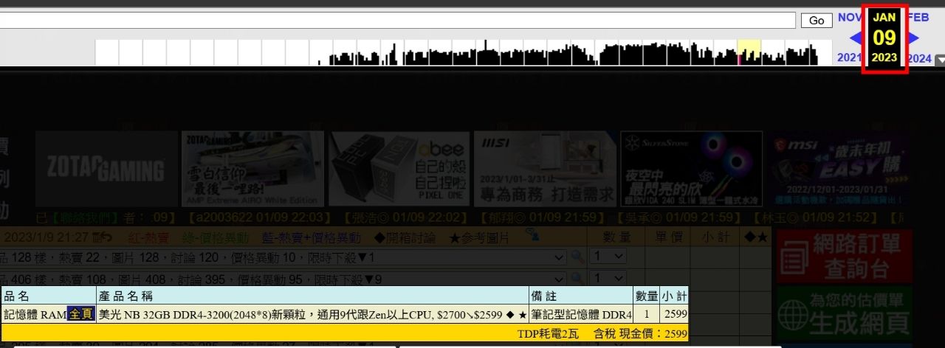
Task: Jump to the NOV capture link
Action: (x=849, y=18)
